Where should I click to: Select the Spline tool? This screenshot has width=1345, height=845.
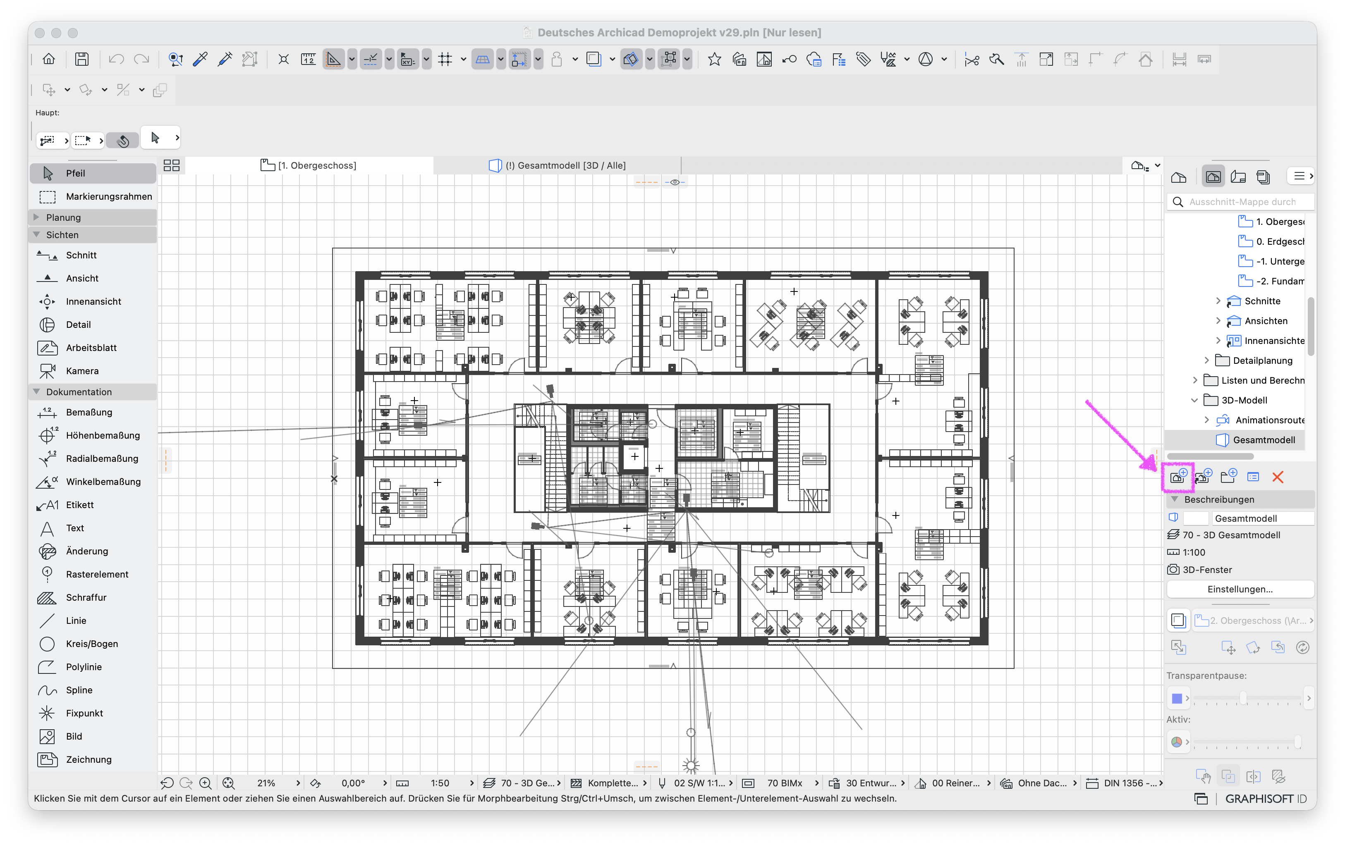click(93, 690)
